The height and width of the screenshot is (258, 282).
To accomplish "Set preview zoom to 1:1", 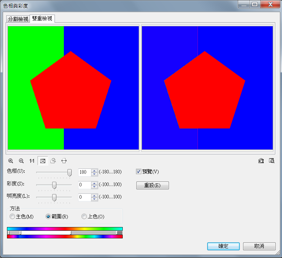I will (32, 161).
